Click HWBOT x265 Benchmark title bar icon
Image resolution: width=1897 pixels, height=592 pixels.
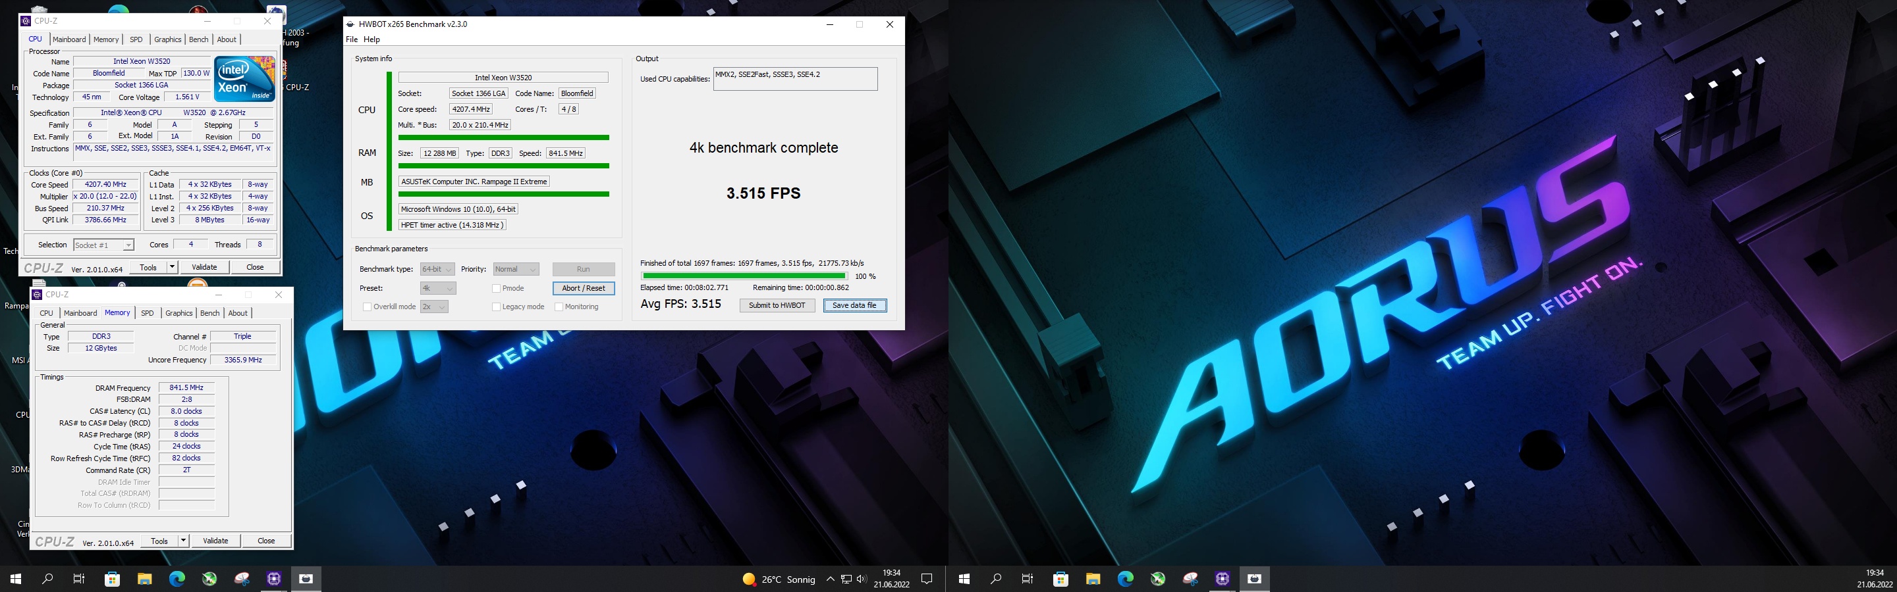350,24
